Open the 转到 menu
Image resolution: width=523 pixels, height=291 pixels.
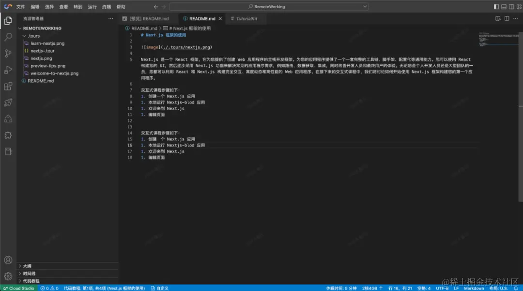pos(78,7)
